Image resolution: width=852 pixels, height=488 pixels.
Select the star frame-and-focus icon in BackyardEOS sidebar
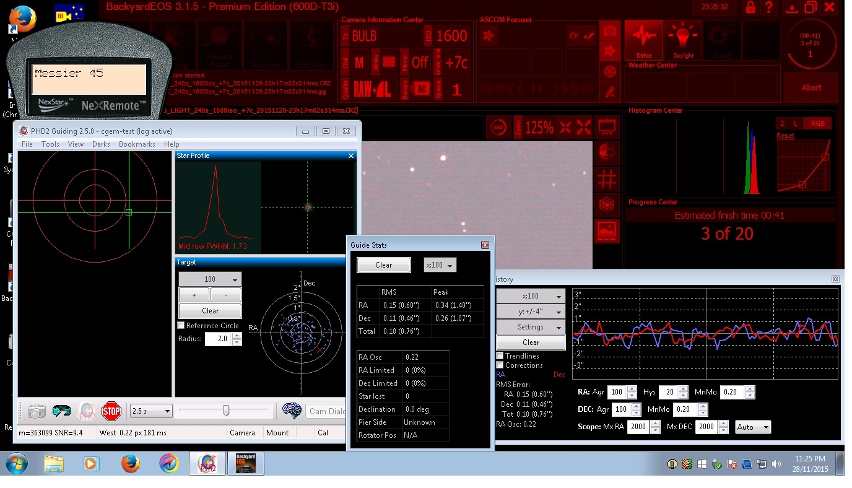(x=610, y=51)
